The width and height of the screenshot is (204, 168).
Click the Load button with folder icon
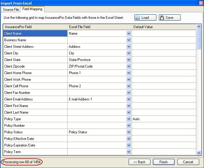[x=145, y=18]
